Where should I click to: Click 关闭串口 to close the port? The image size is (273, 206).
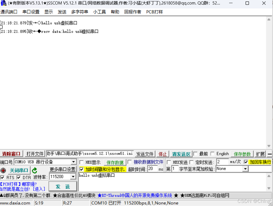click(19, 170)
